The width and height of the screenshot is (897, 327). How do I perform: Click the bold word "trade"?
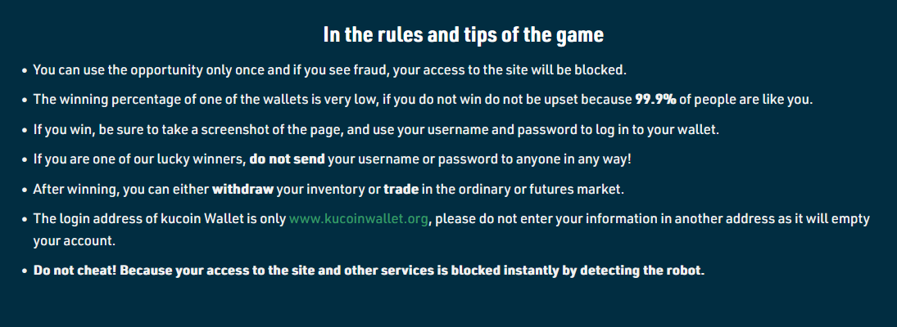pos(401,189)
